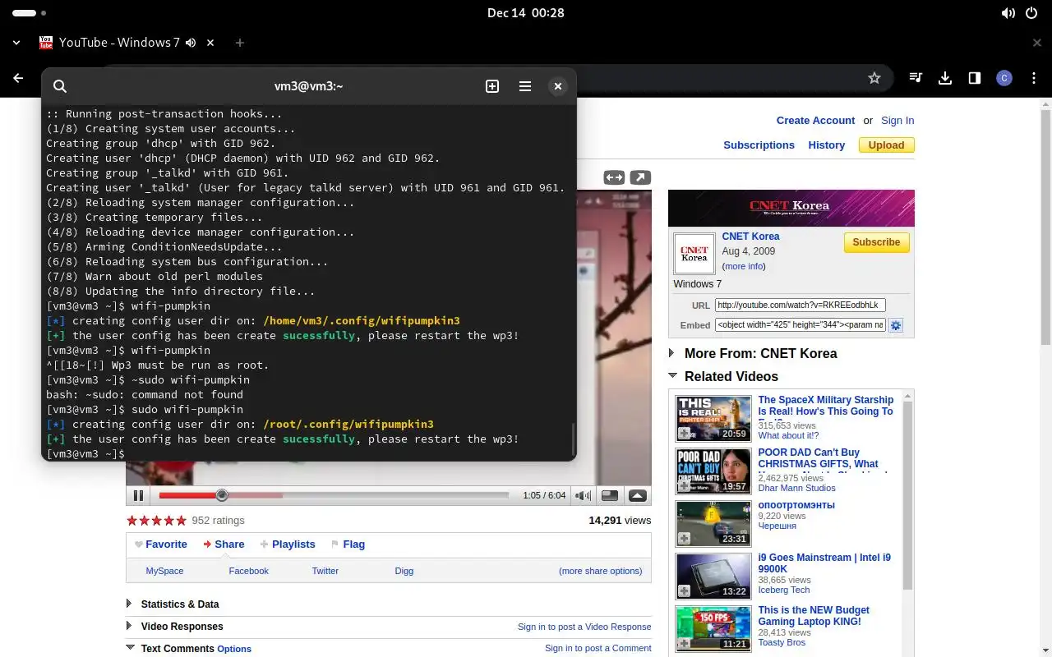
Task: Share video to MySpace
Action: [164, 571]
